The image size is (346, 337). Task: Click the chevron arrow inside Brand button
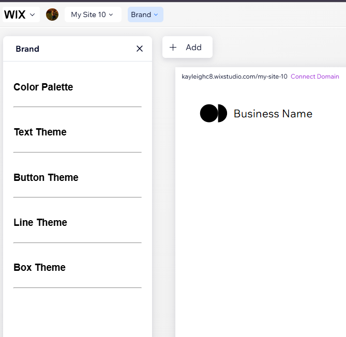coord(156,15)
